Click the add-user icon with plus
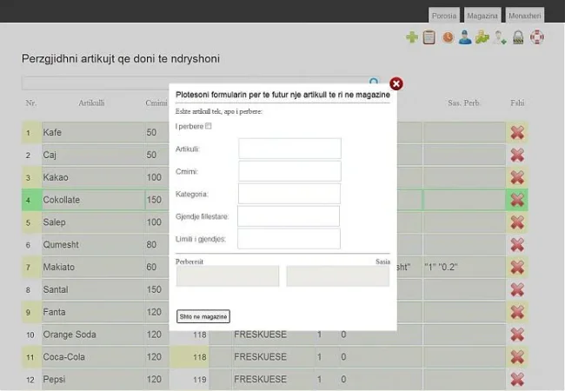Viewport: 565px width, 391px height. 501,37
